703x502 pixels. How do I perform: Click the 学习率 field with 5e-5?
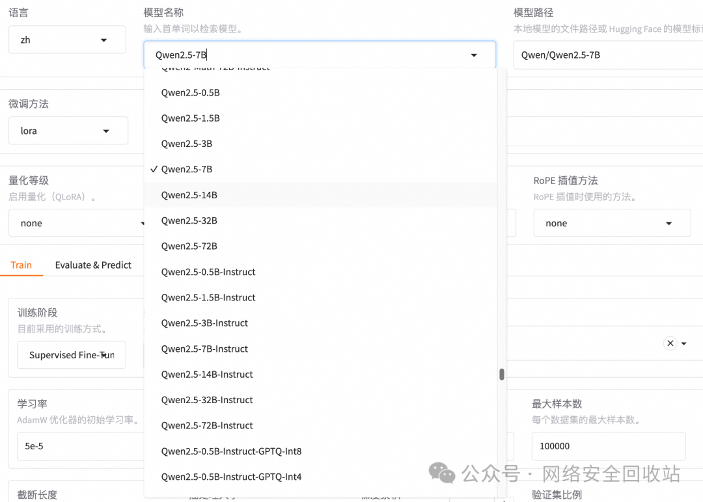click(x=81, y=446)
